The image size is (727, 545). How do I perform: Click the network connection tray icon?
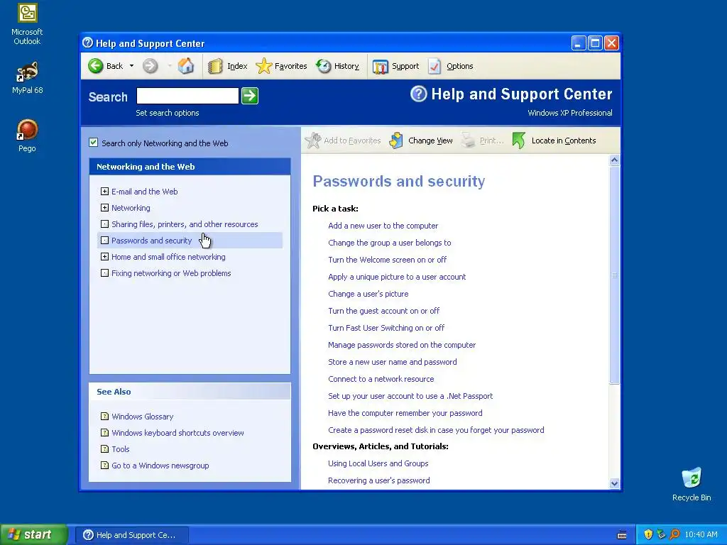click(x=661, y=535)
